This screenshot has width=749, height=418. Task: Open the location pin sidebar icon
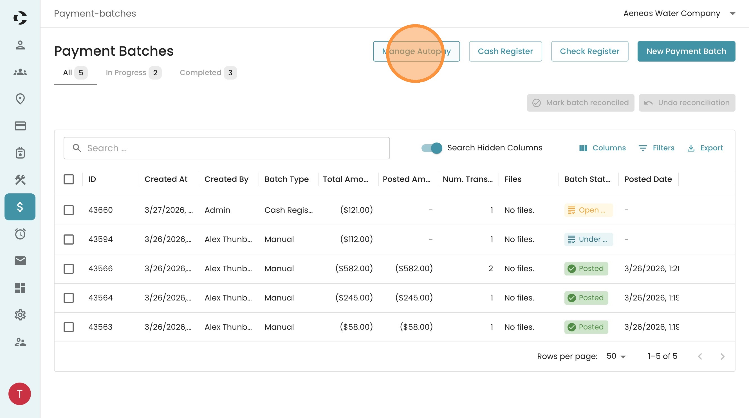(20, 99)
